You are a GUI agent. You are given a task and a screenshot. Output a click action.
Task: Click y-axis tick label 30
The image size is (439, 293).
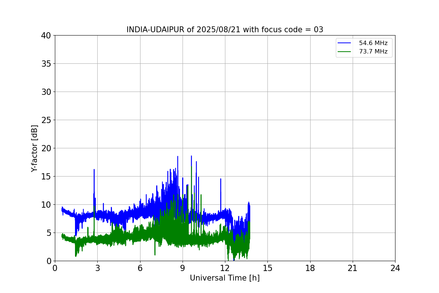tap(46, 92)
